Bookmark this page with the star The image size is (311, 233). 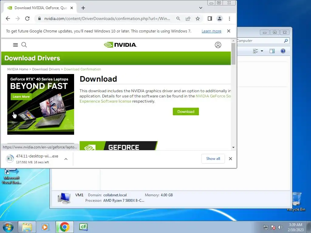198,19
